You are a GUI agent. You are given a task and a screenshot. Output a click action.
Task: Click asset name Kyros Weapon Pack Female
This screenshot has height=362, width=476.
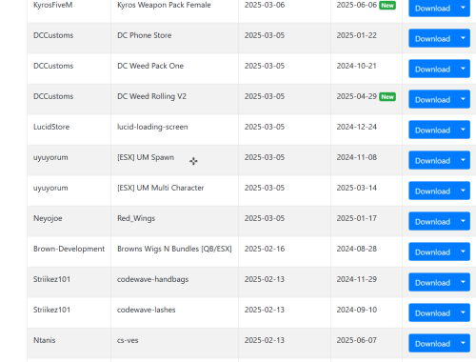(x=164, y=5)
